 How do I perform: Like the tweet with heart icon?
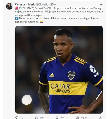[x=57, y=118]
